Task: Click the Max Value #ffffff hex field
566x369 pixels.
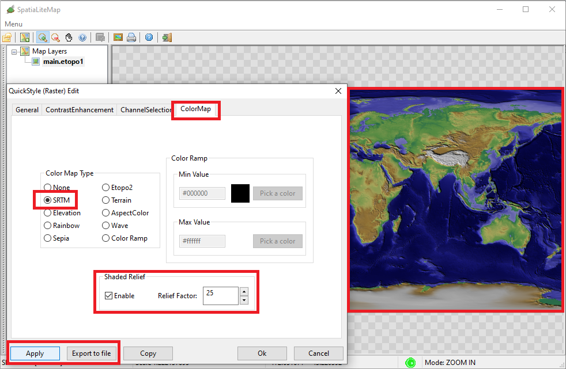Action: pos(202,241)
